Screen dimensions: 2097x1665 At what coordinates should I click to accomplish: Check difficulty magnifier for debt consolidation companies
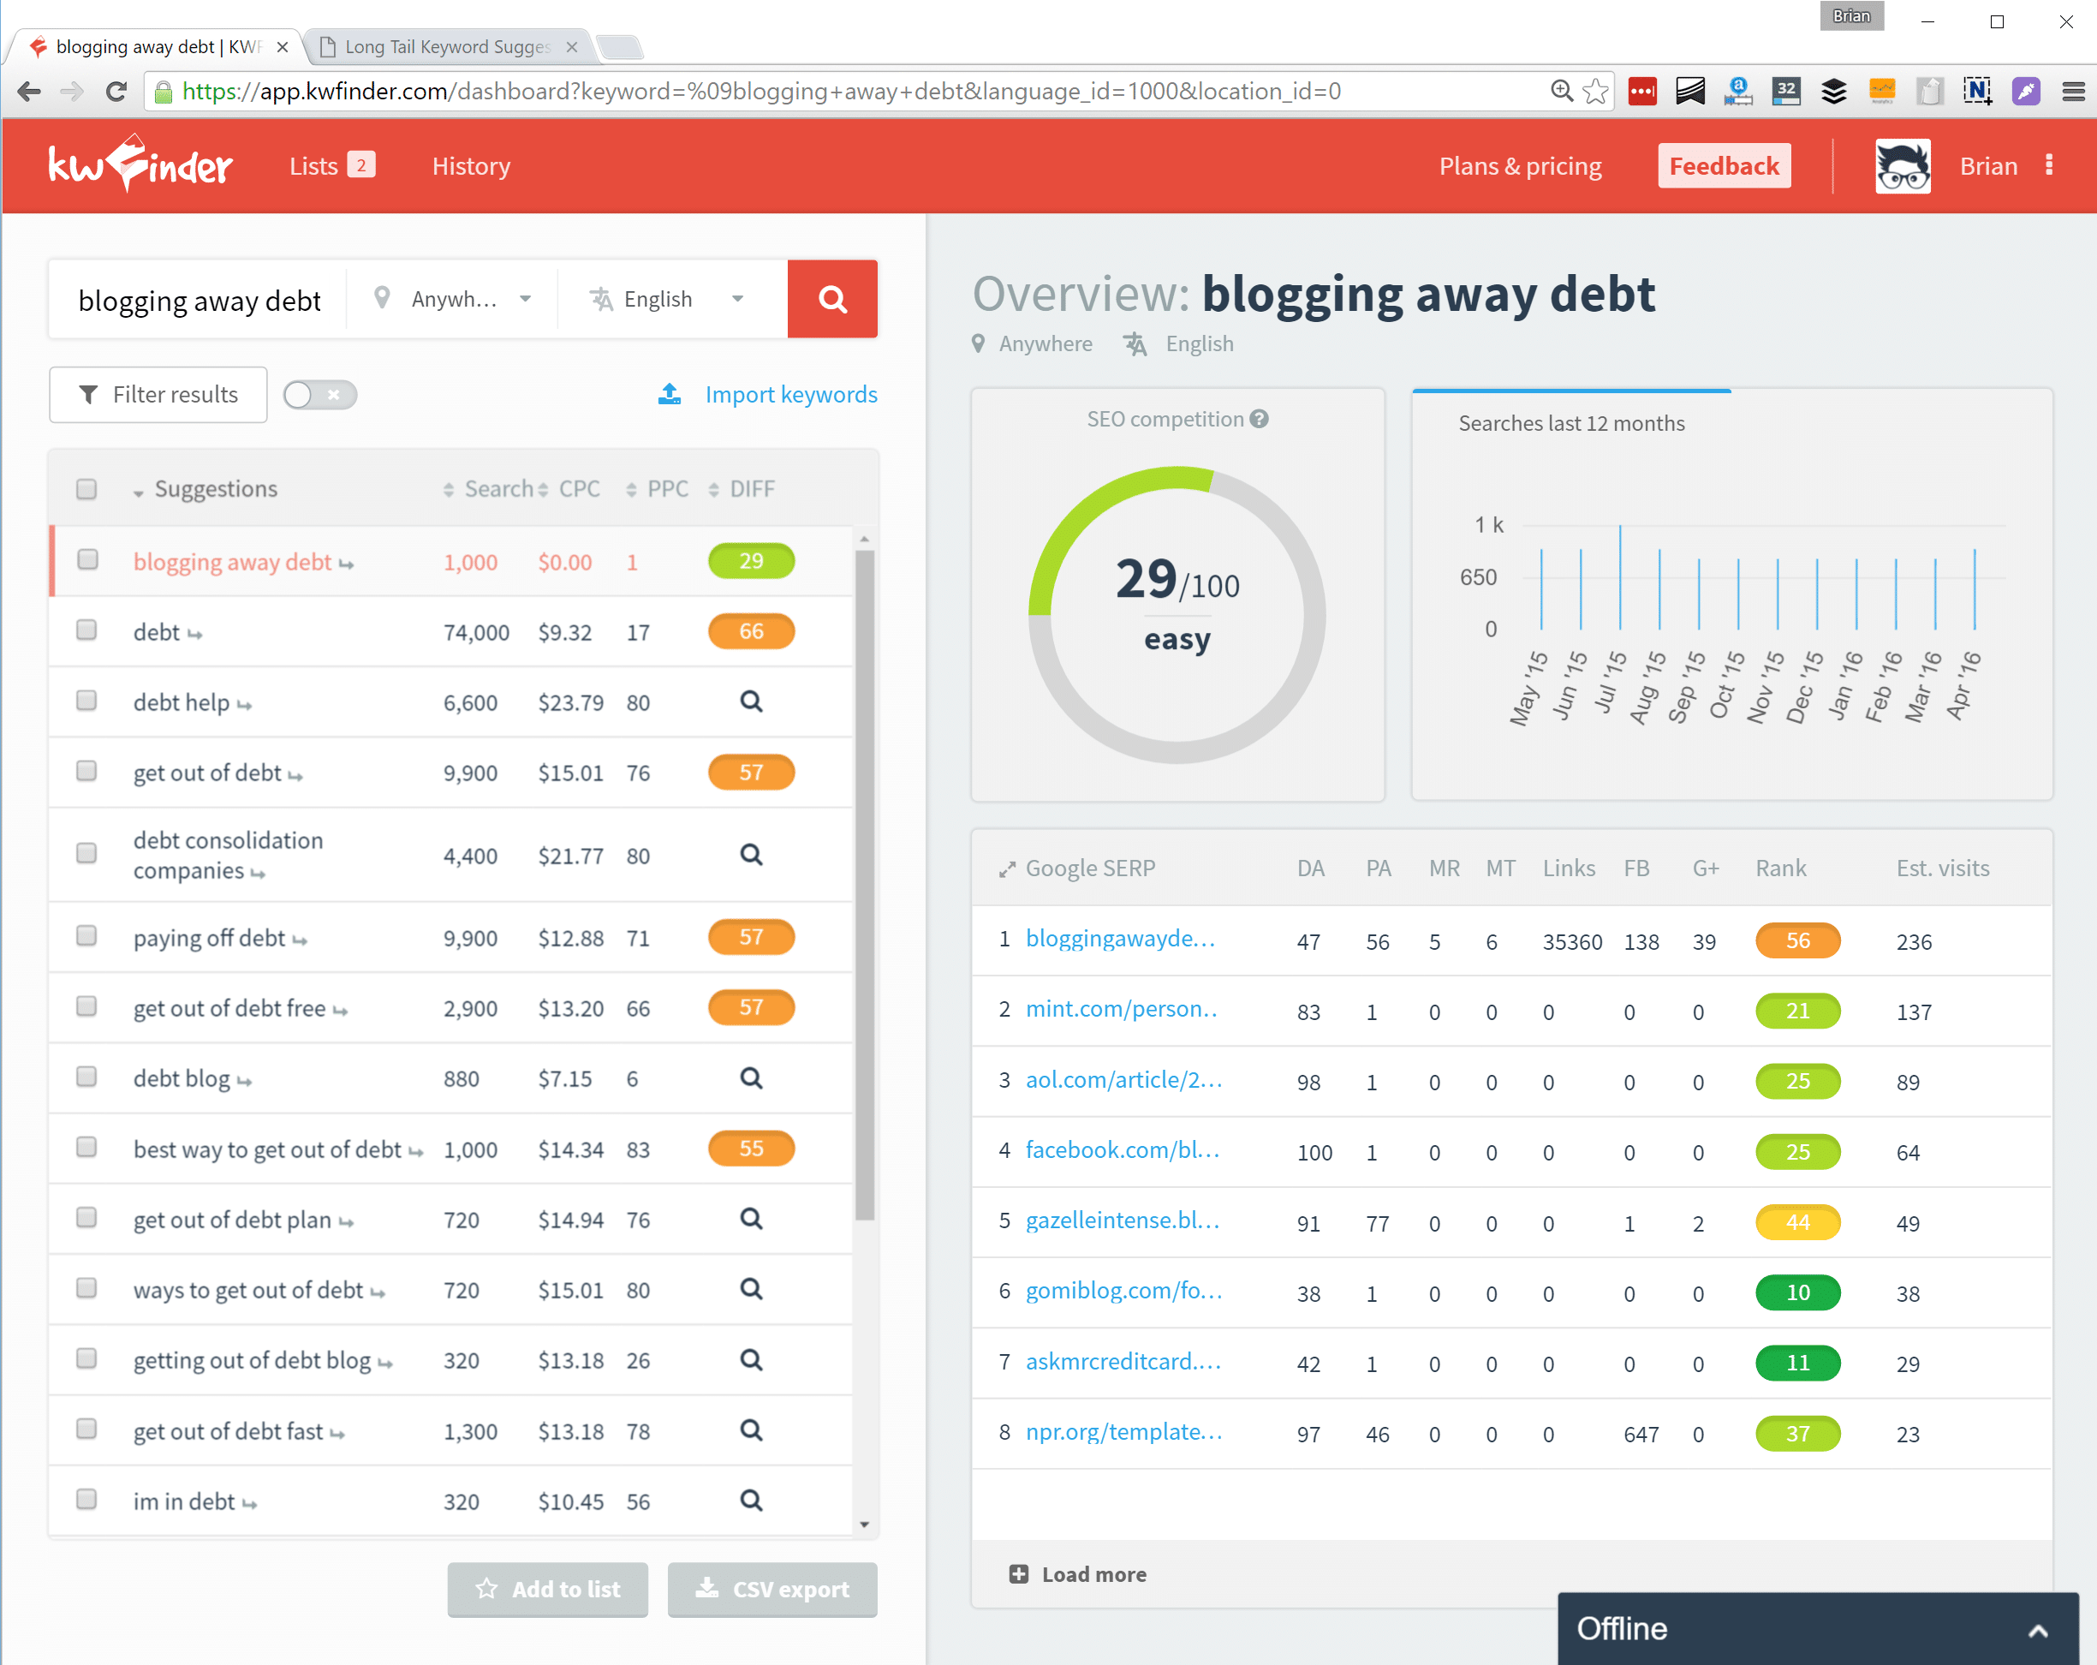[751, 855]
